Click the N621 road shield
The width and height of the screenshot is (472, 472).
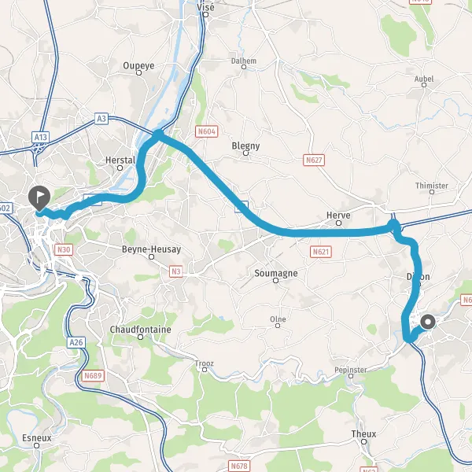coord(321,252)
